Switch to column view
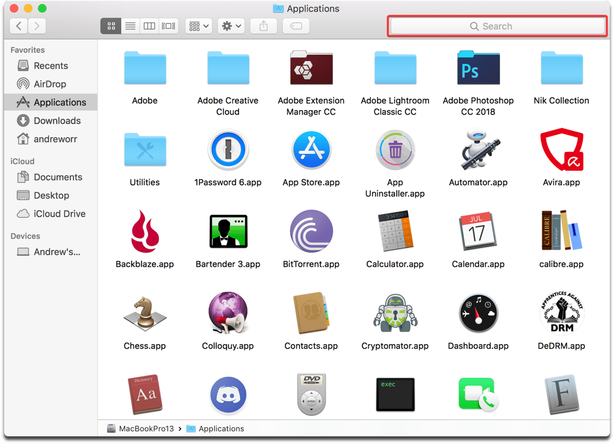614x444 pixels. [149, 26]
